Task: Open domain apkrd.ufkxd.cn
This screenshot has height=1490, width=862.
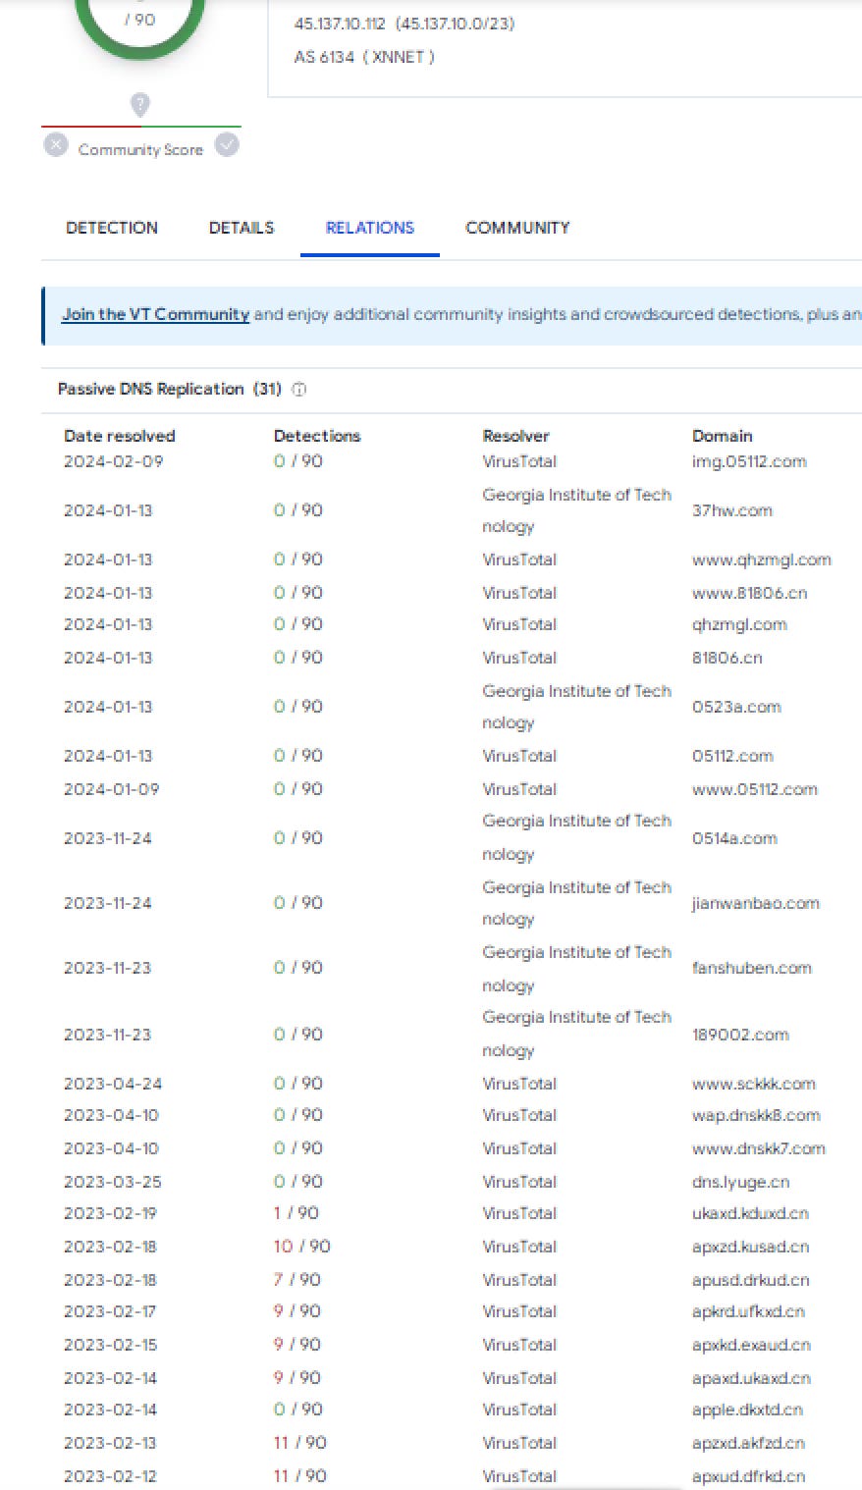Action: [748, 1311]
